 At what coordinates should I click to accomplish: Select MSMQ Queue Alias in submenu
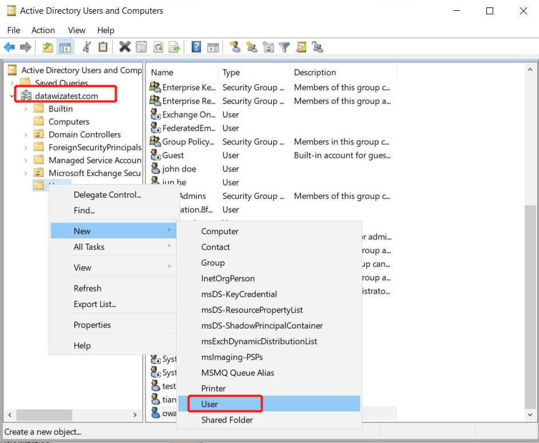coord(269,373)
